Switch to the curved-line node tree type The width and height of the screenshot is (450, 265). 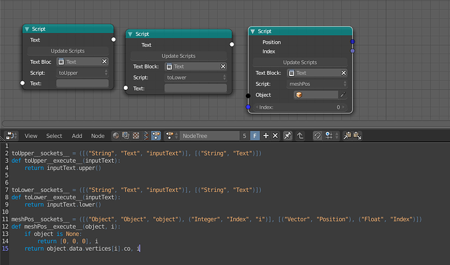pyautogui.click(x=146, y=135)
